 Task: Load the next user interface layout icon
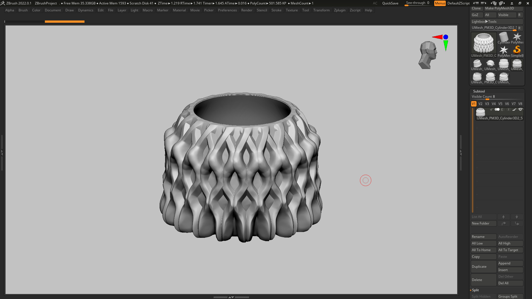pyautogui.click(x=502, y=3)
